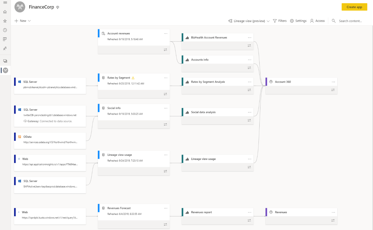Open Workspaces icon in sidebar

(5, 61)
